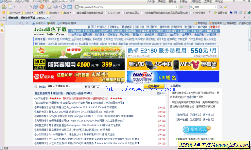This screenshot has width=251, height=150.
Task: Click 清除记录 clear records tool
Action: (245, 23)
